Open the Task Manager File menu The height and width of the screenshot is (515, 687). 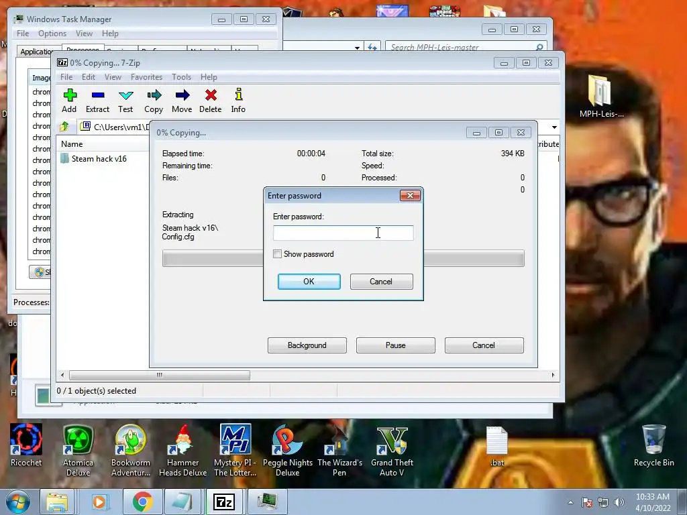[x=23, y=34]
